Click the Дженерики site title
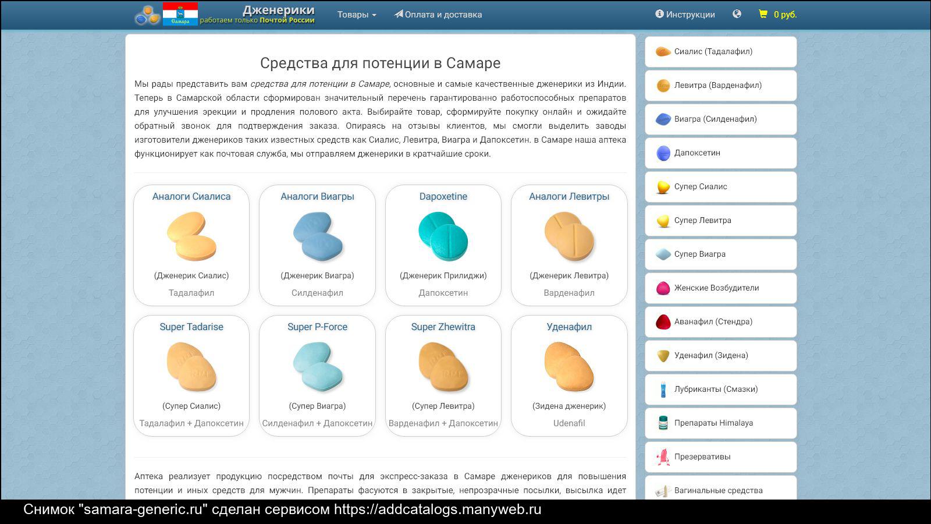Image resolution: width=931 pixels, height=524 pixels. point(279,10)
